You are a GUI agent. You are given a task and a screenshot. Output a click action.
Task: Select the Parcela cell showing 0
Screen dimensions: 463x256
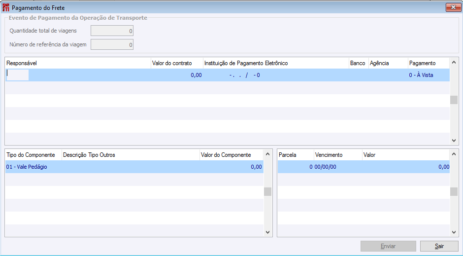pos(296,167)
